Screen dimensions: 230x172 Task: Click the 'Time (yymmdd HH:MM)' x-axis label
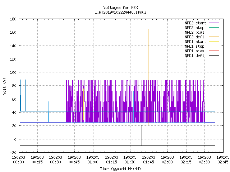(x=120, y=169)
